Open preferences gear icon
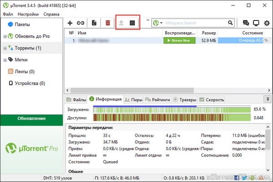The height and width of the screenshot is (182, 273). tap(267, 23)
